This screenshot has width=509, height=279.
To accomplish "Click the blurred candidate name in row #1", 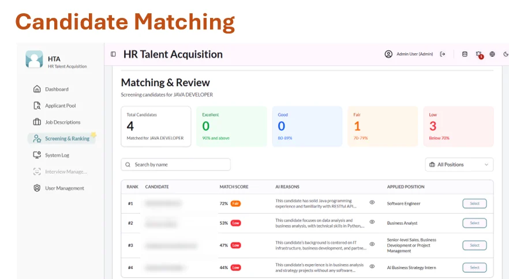I will 163,203.
